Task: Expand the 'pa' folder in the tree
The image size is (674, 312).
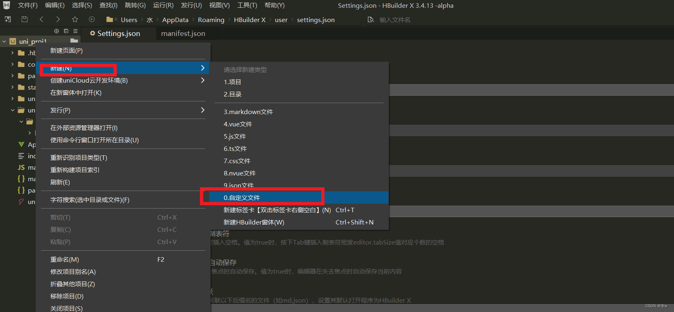Action: pos(12,76)
